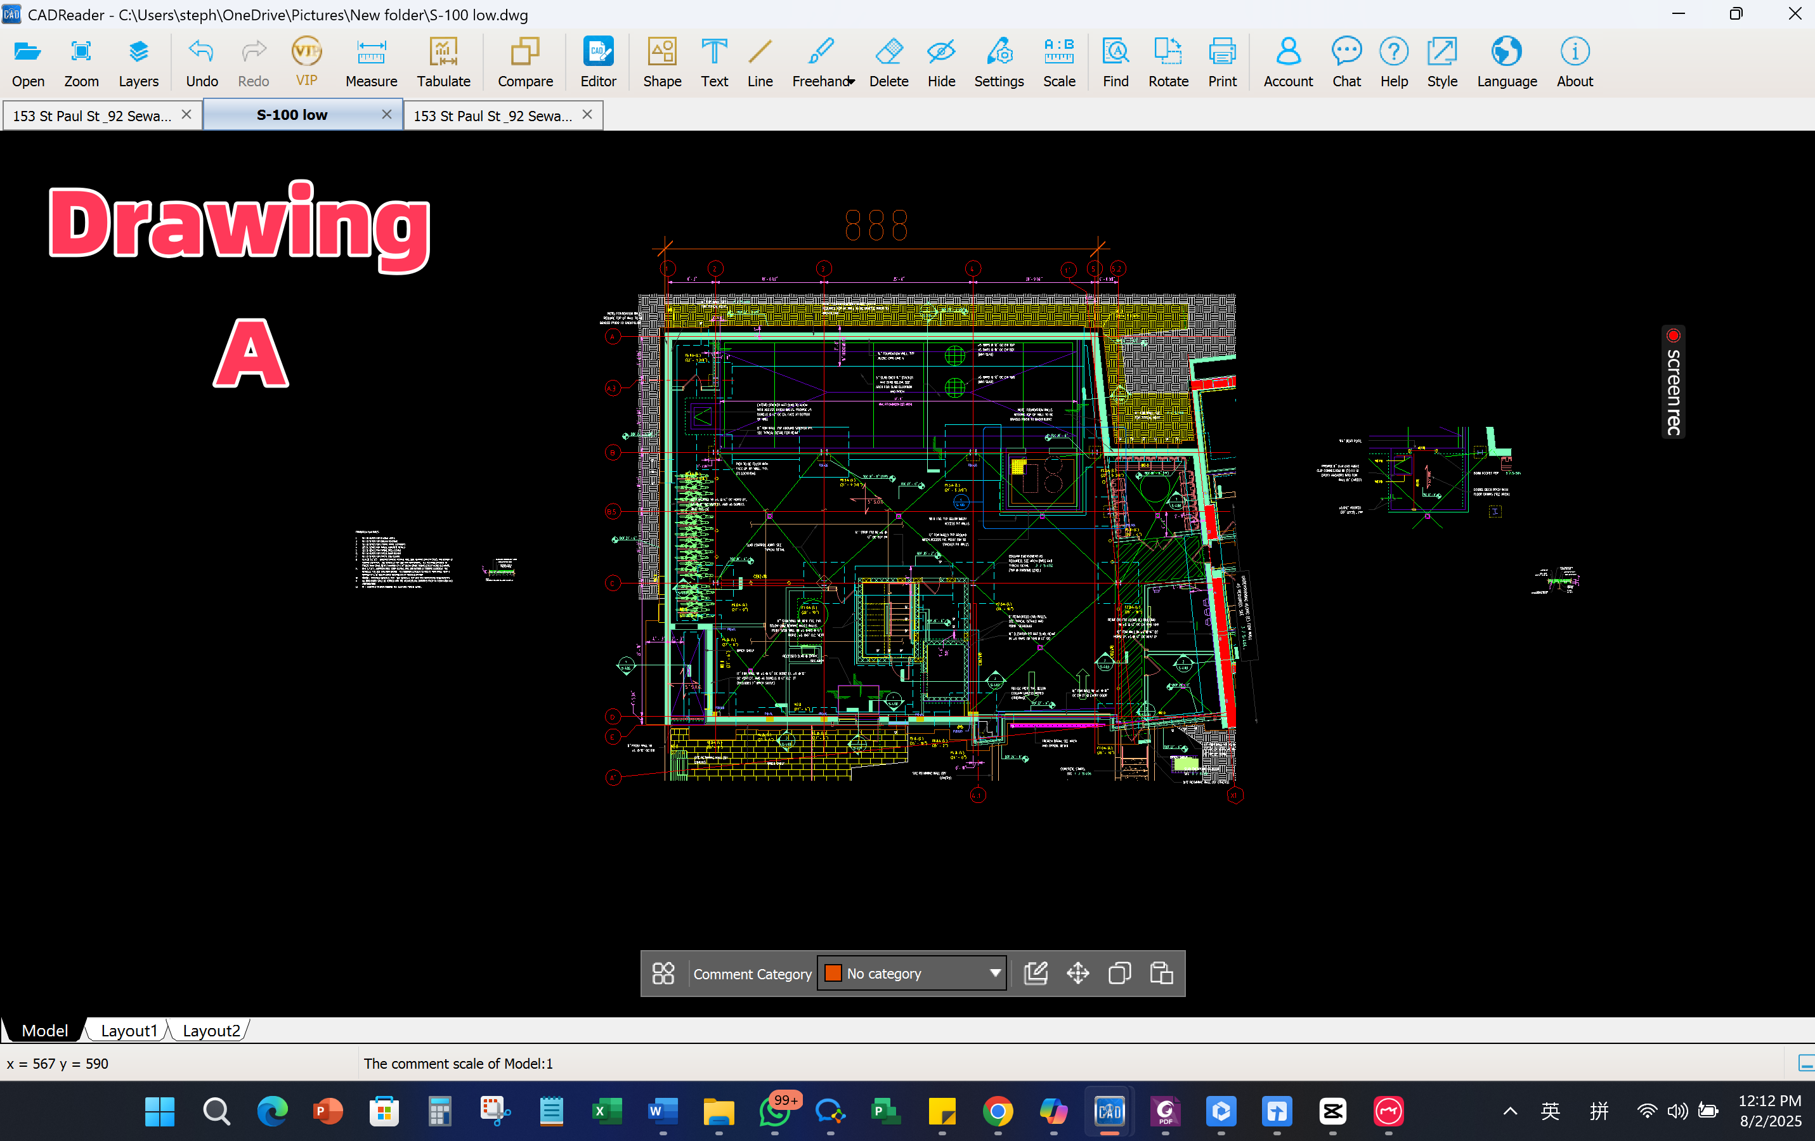Show hidden system tray icons
This screenshot has width=1815, height=1141.
click(1510, 1112)
